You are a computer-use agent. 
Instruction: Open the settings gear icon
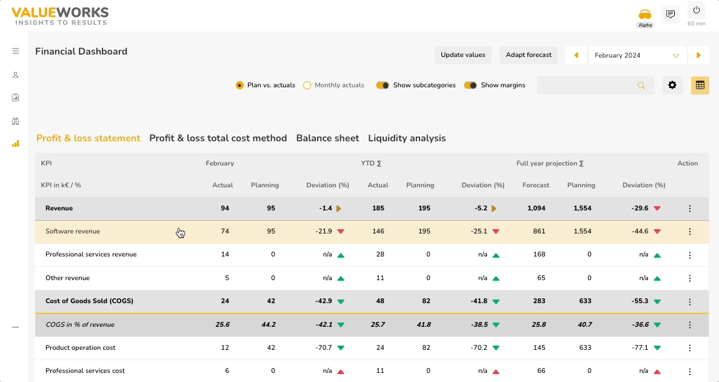point(672,85)
